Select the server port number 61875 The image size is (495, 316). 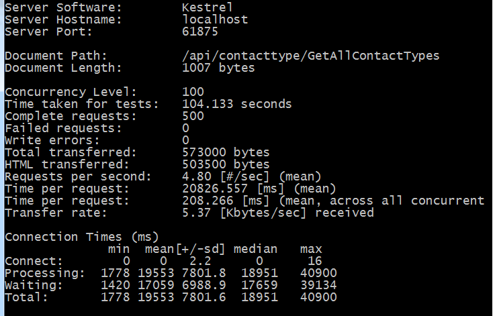(x=200, y=32)
